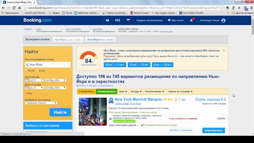254x143 pixels.
Task: Save Marriott Marquis to wishlist heart
Action: (179, 99)
